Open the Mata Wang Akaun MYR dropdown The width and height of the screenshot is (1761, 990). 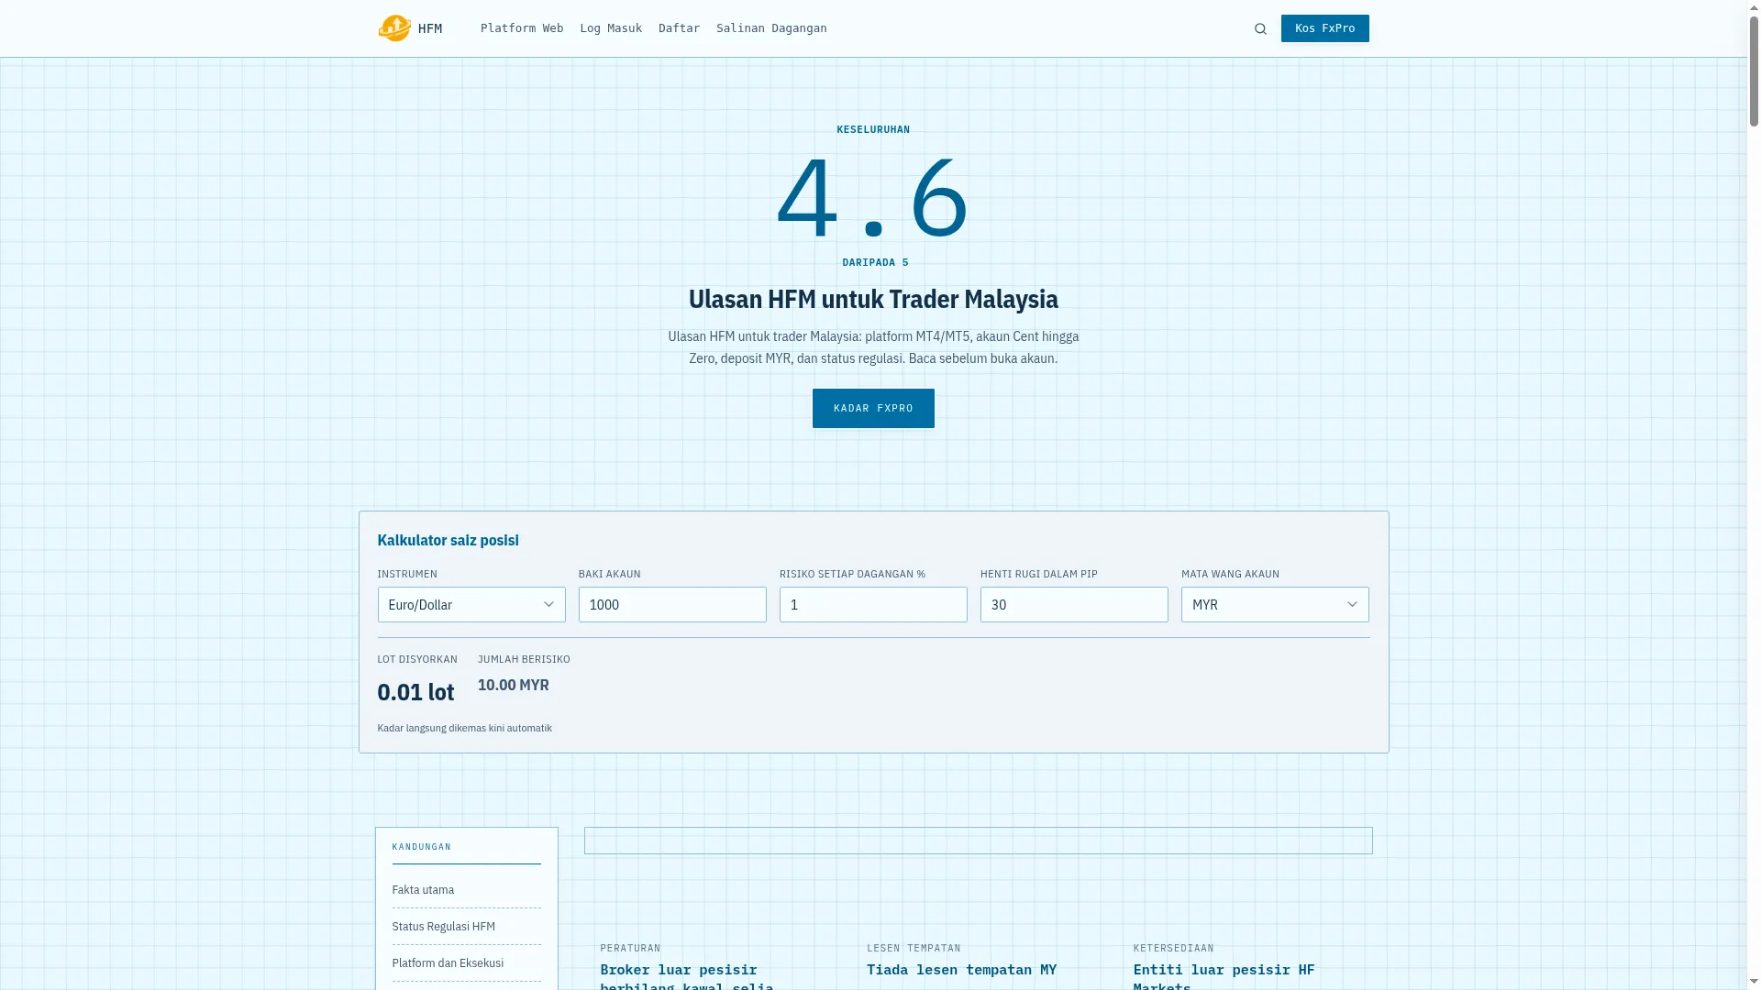click(1275, 605)
